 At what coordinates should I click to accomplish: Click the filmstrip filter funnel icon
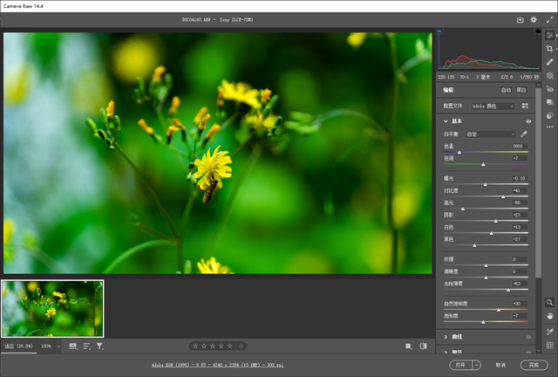coord(99,346)
